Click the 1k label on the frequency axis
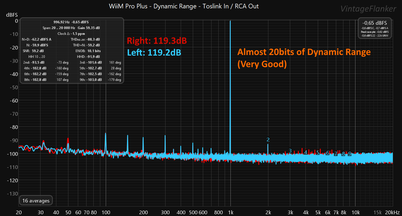The width and height of the screenshot is (402, 216). click(230, 213)
